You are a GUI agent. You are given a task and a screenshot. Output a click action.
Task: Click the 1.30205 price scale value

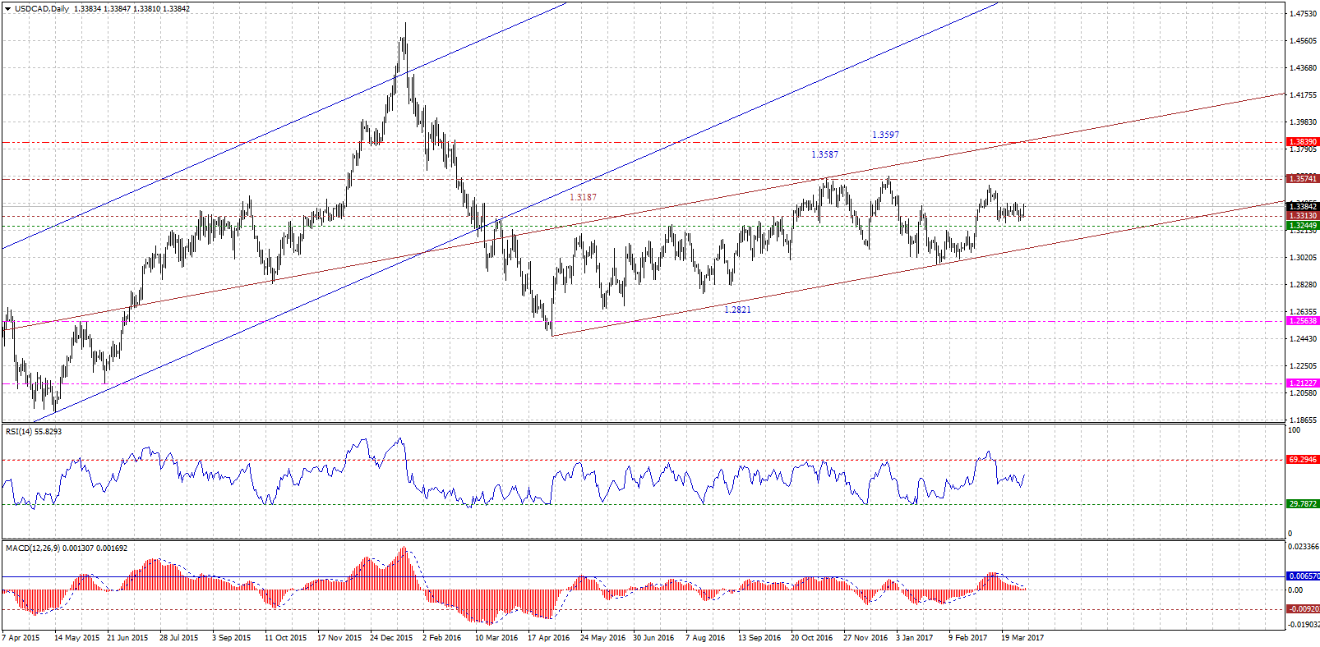click(x=1304, y=258)
